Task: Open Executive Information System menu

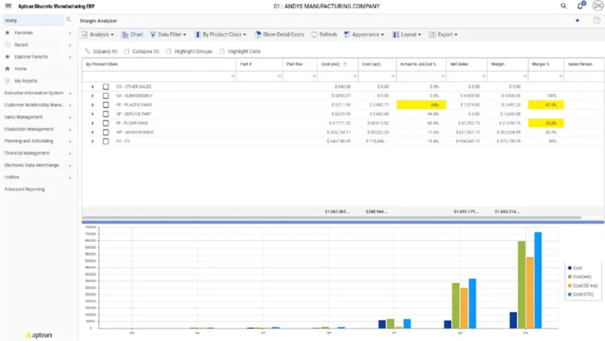Action: pyautogui.click(x=38, y=93)
